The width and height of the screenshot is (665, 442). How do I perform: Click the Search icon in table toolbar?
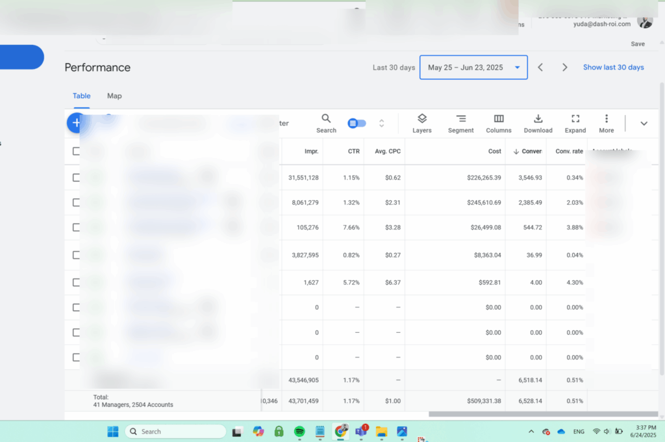(326, 122)
